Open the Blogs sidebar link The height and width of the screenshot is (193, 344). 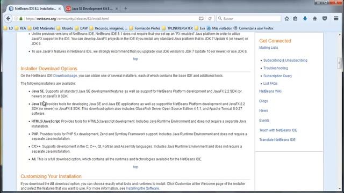pos(263,101)
